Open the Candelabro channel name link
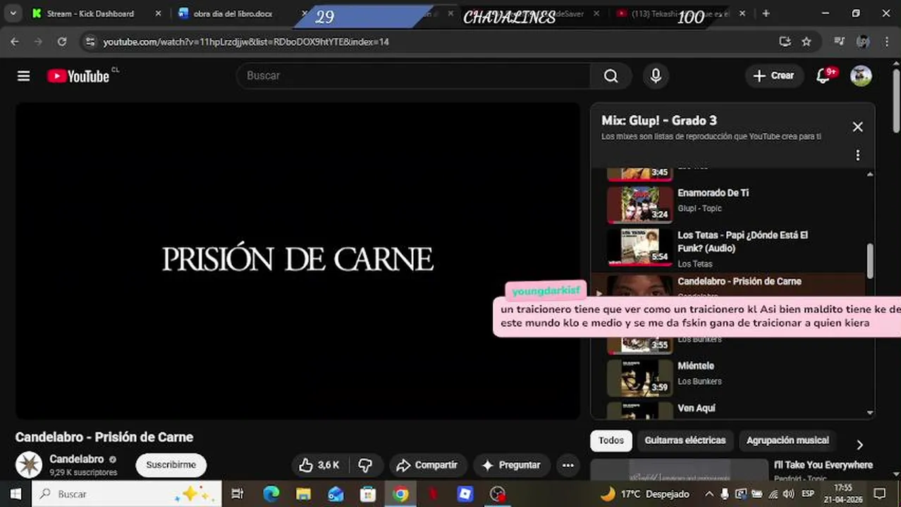 (76, 459)
